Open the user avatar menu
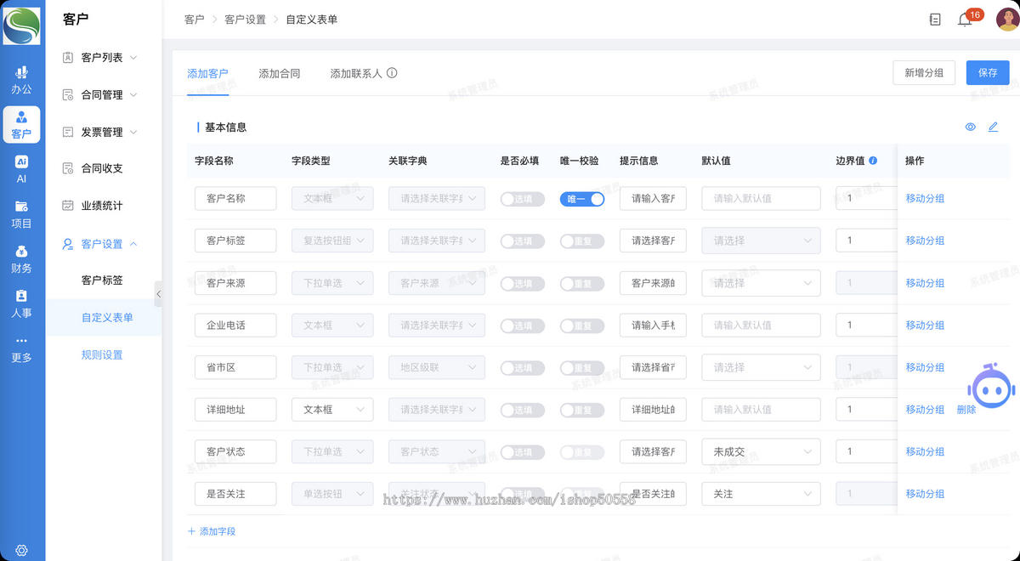Viewport: 1020px width, 561px height. pyautogui.click(x=1007, y=19)
